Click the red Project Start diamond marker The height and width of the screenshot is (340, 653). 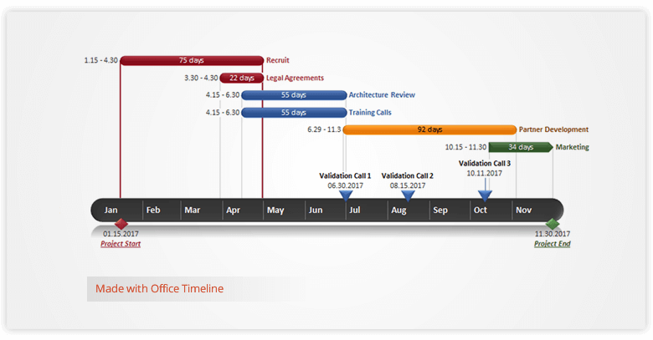pos(121,224)
